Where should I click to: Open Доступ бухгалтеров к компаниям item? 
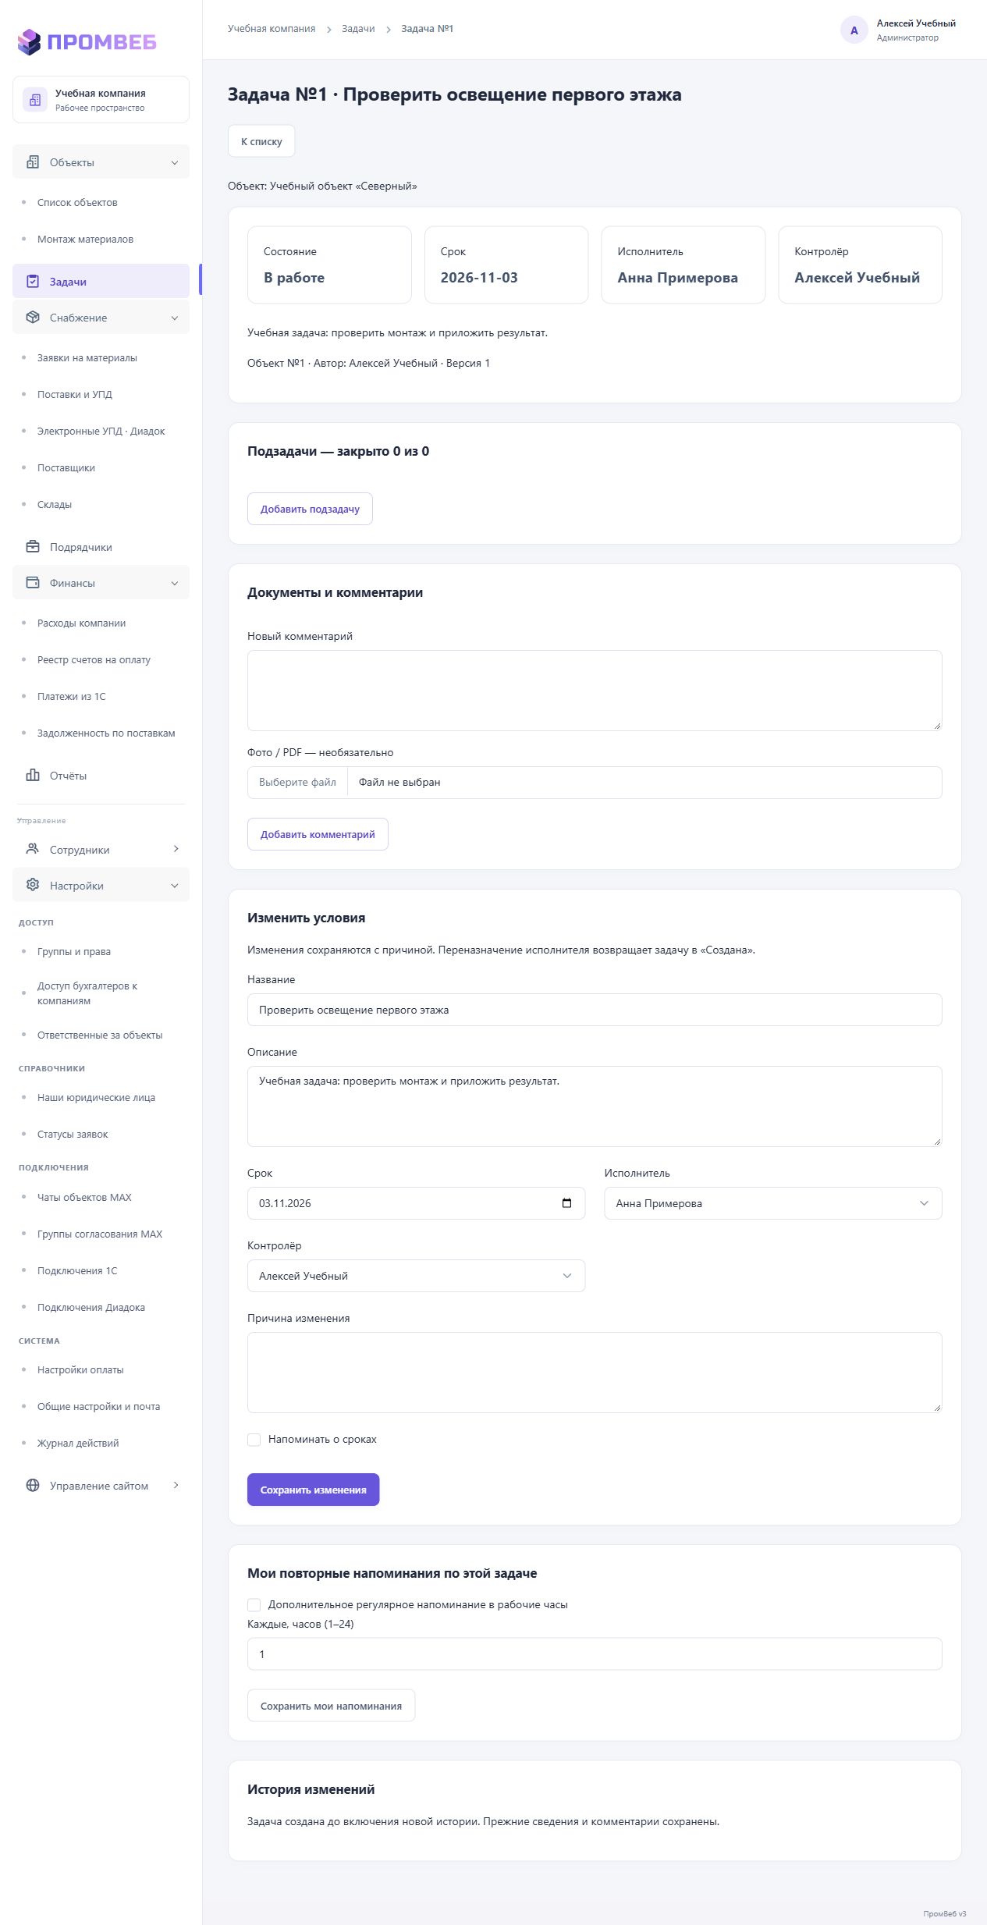[87, 993]
